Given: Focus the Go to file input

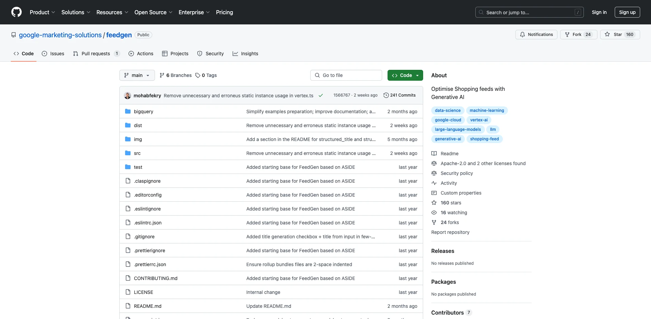Looking at the screenshot, I should pyautogui.click(x=346, y=75).
